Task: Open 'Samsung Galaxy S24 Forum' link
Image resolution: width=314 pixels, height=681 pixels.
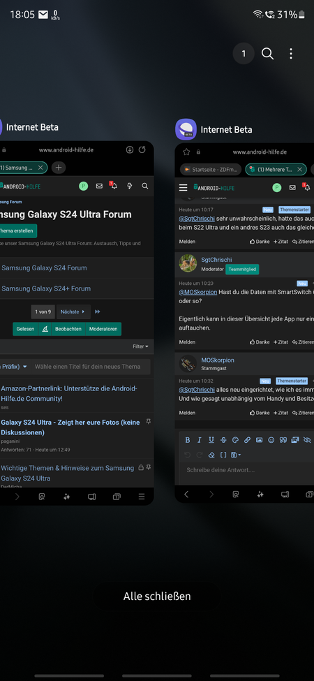Action: click(x=44, y=268)
